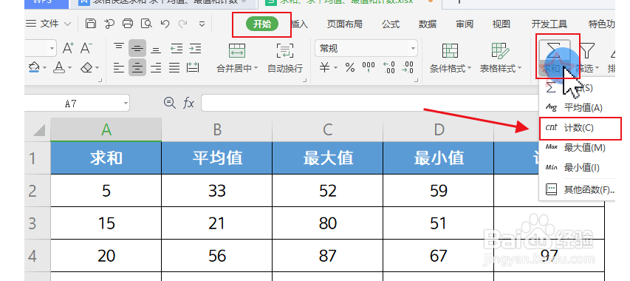Click the Conditional Formatting grid icon
Viewport: 630px width, 281px height.
[x=450, y=51]
